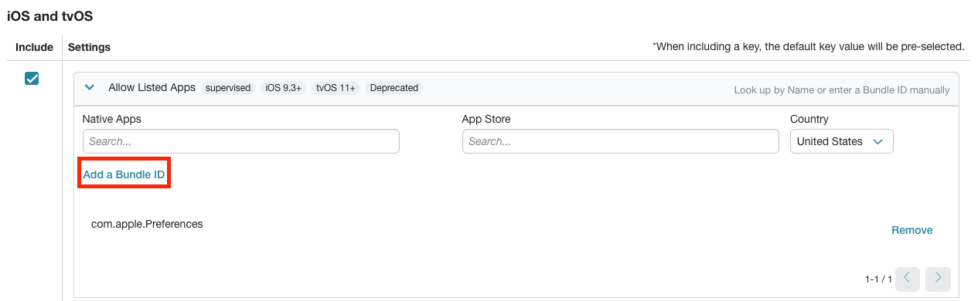
Task: Click the tvOS 11+ tag
Action: 336,88
